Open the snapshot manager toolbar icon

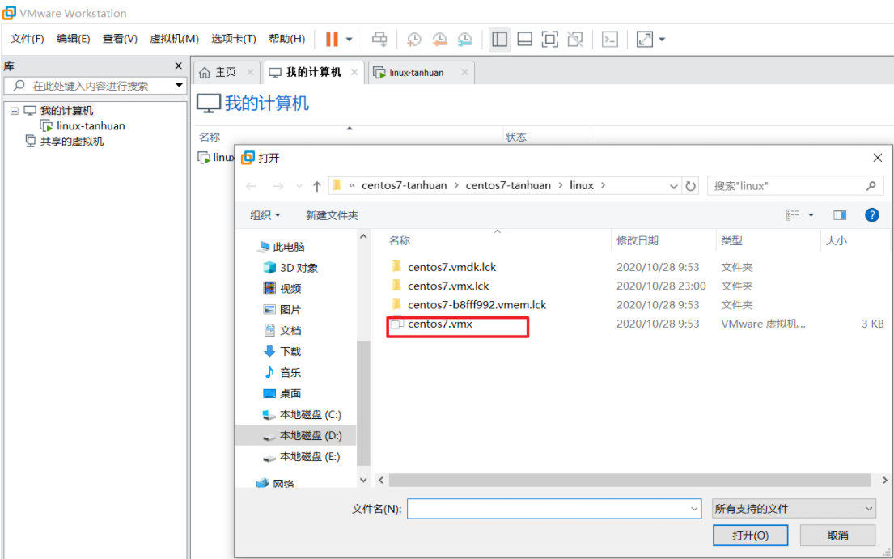point(464,39)
